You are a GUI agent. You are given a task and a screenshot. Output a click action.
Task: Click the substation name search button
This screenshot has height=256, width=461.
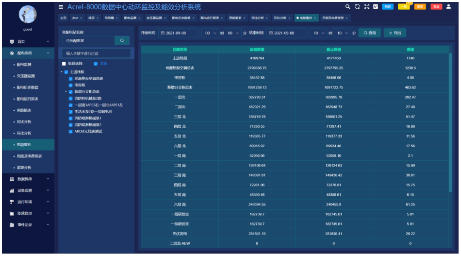122,41
